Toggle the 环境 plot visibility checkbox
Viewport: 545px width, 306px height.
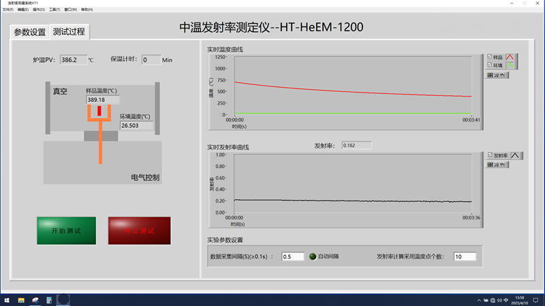coord(489,65)
